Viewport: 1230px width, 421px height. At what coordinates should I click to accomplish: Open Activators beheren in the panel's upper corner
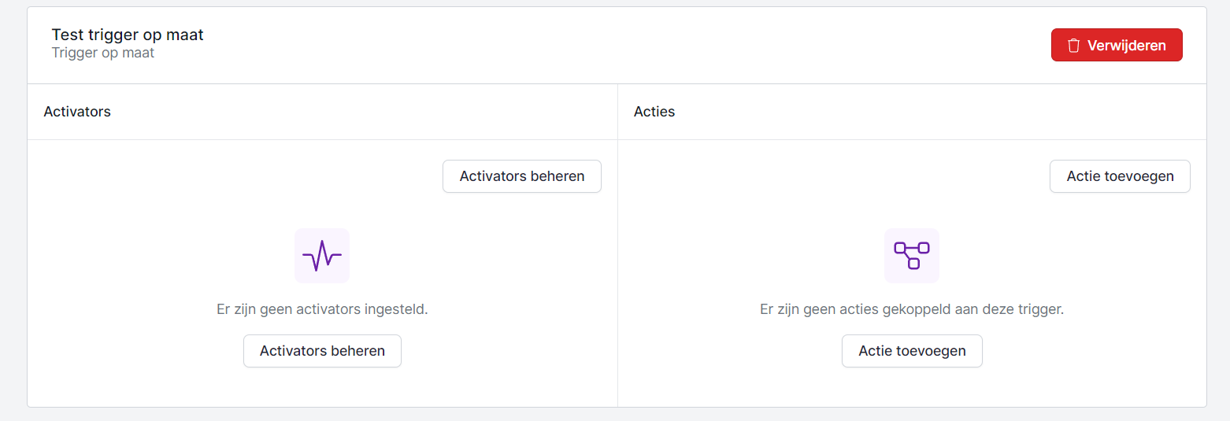tap(522, 176)
